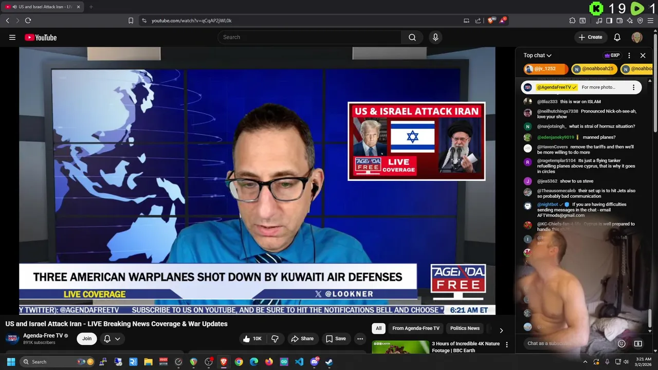658x370 pixels.
Task: Close the live chat panel
Action: click(x=643, y=55)
